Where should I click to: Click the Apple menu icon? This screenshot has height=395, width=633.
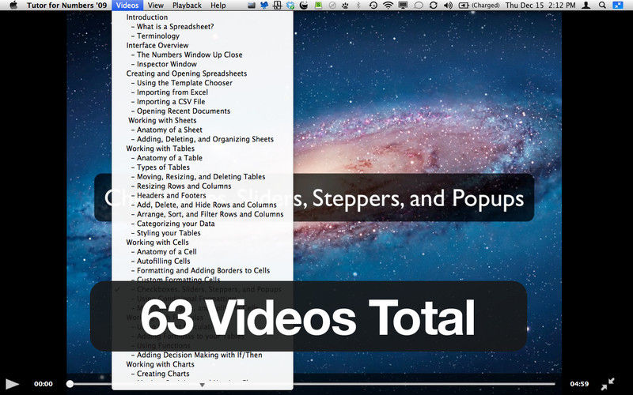coord(13,6)
